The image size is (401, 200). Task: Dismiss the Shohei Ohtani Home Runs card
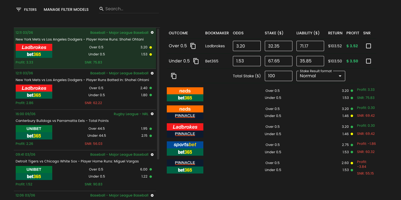point(152,32)
